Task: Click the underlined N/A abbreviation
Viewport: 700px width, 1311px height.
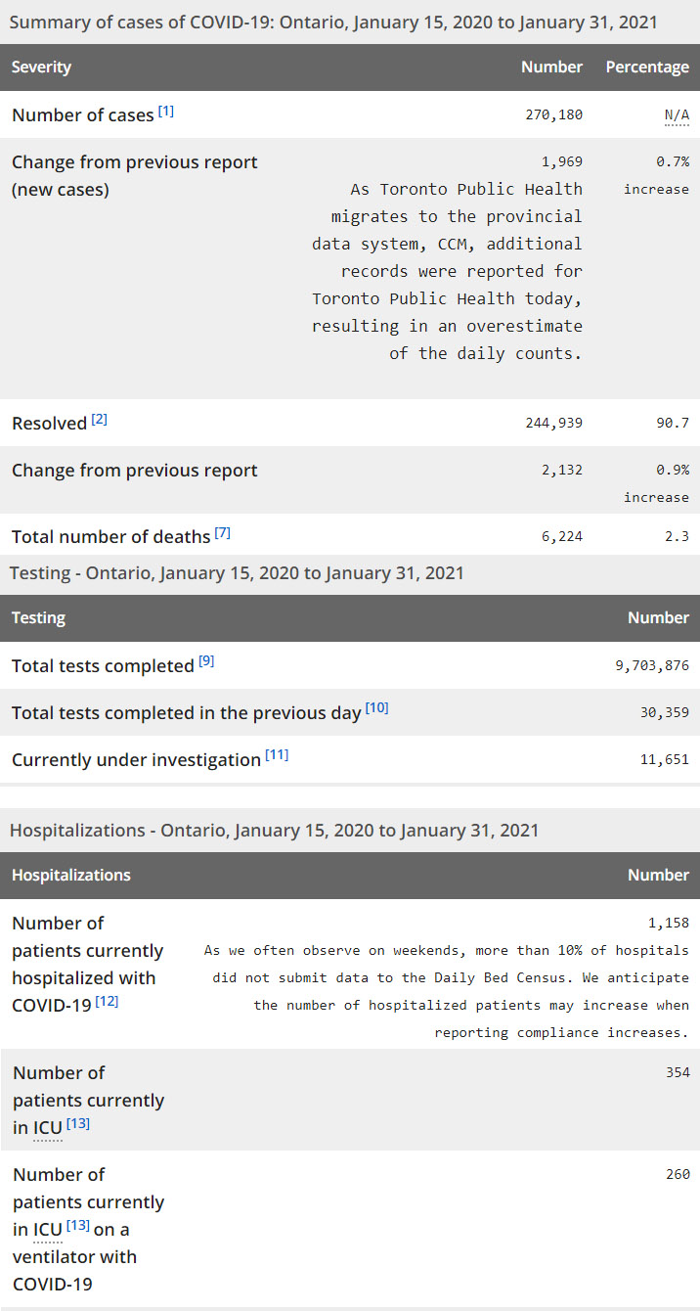Action: (x=677, y=115)
